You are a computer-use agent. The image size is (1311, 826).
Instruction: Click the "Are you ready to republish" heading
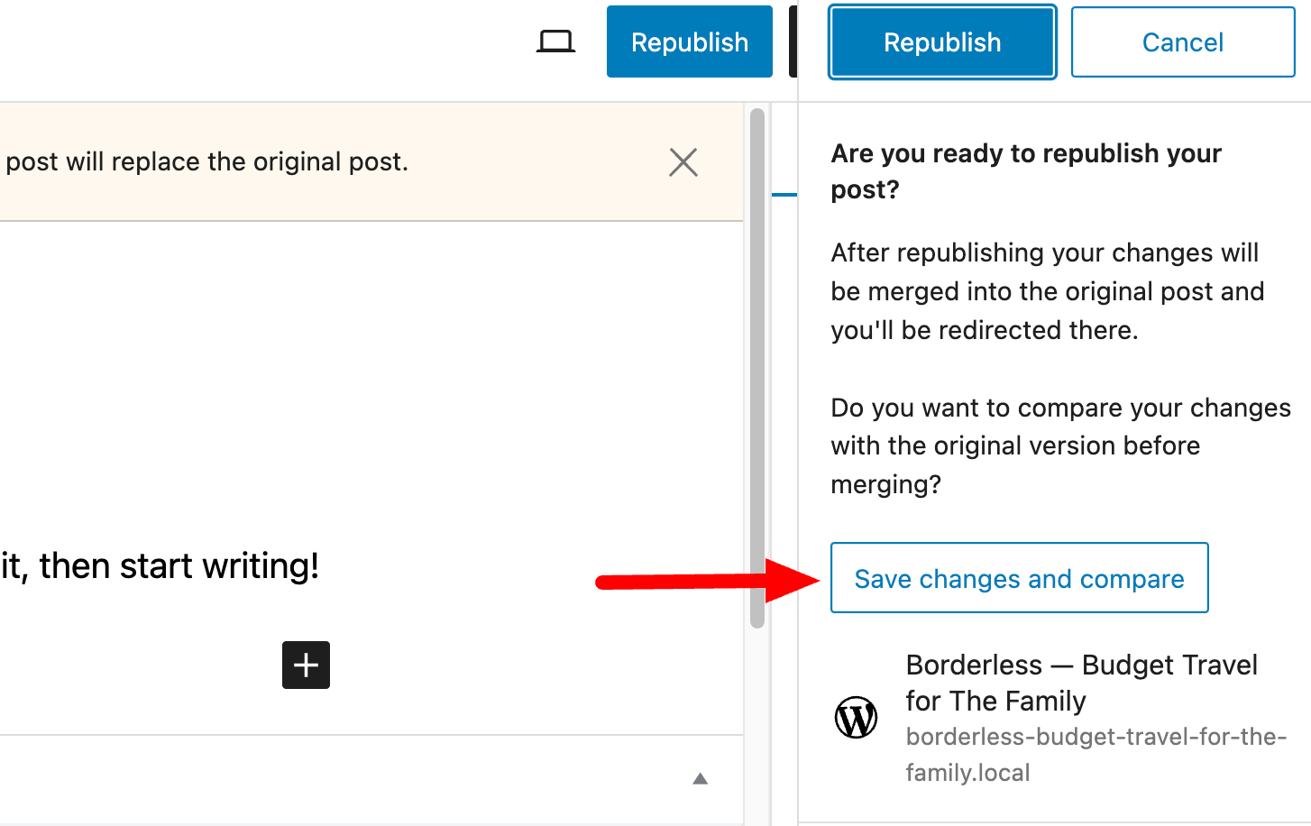point(1025,171)
